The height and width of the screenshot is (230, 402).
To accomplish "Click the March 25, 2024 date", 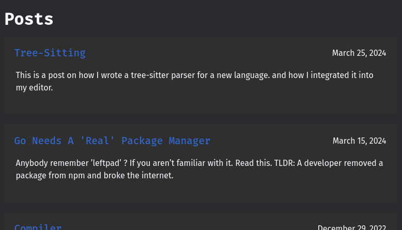I will click(359, 53).
